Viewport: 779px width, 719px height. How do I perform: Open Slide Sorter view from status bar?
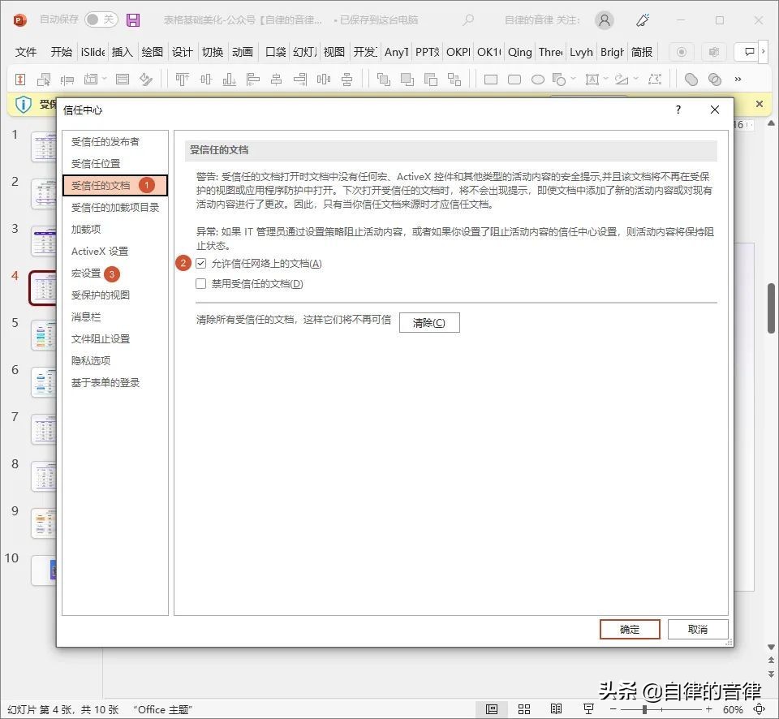[524, 708]
